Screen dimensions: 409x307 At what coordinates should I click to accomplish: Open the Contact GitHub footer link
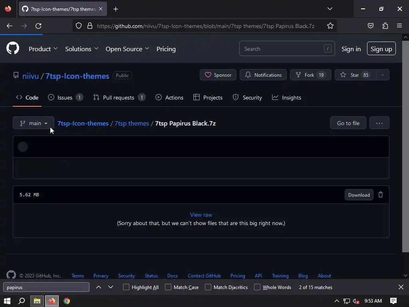(204, 276)
